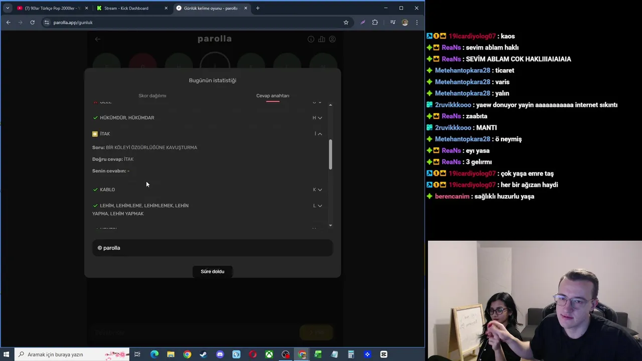The width and height of the screenshot is (642, 361).
Task: Expand the KABLO answer row
Action: 319,190
